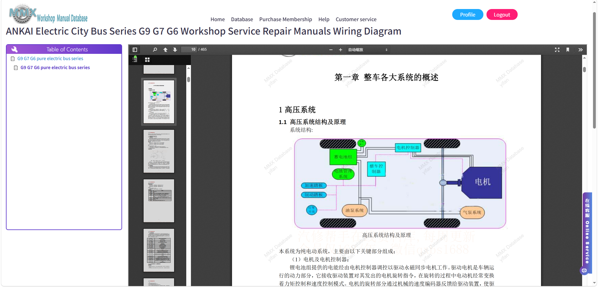Screen dimensions: 598x287
Task: Click the page number input field
Action: click(189, 49)
